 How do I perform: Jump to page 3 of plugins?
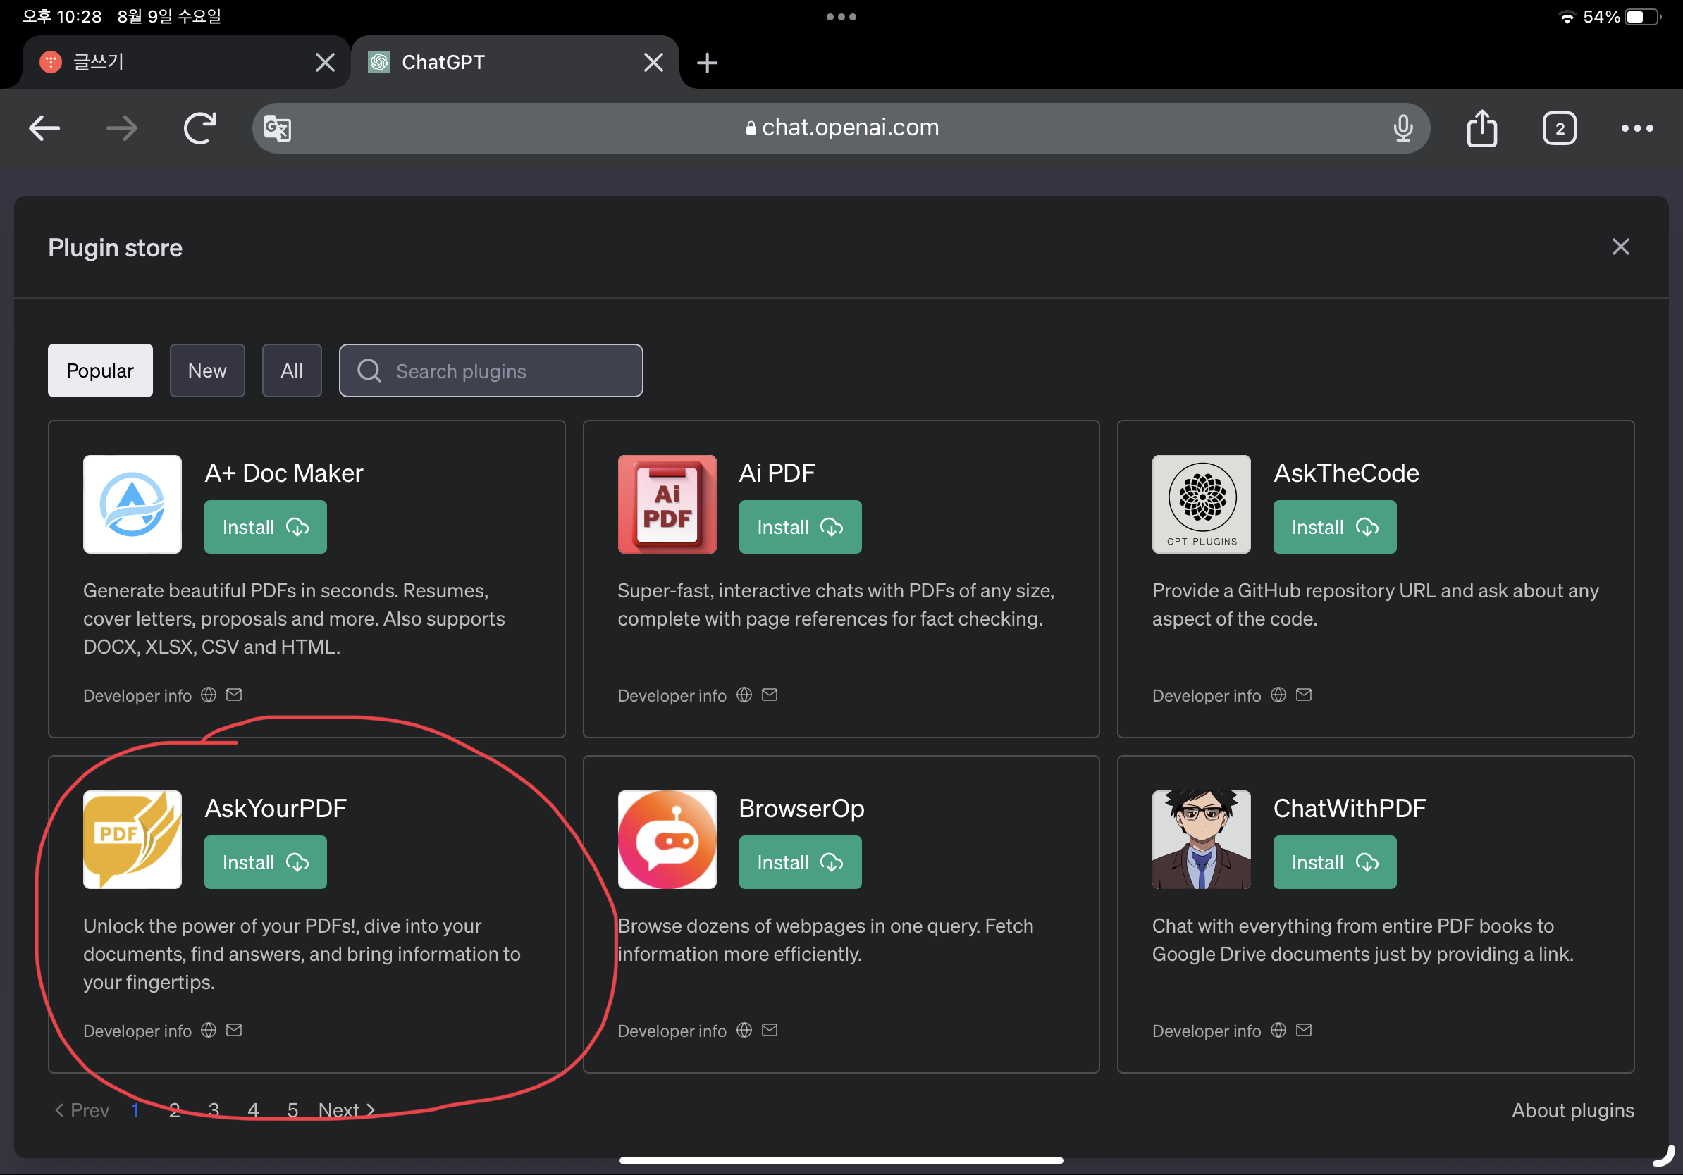tap(214, 1109)
